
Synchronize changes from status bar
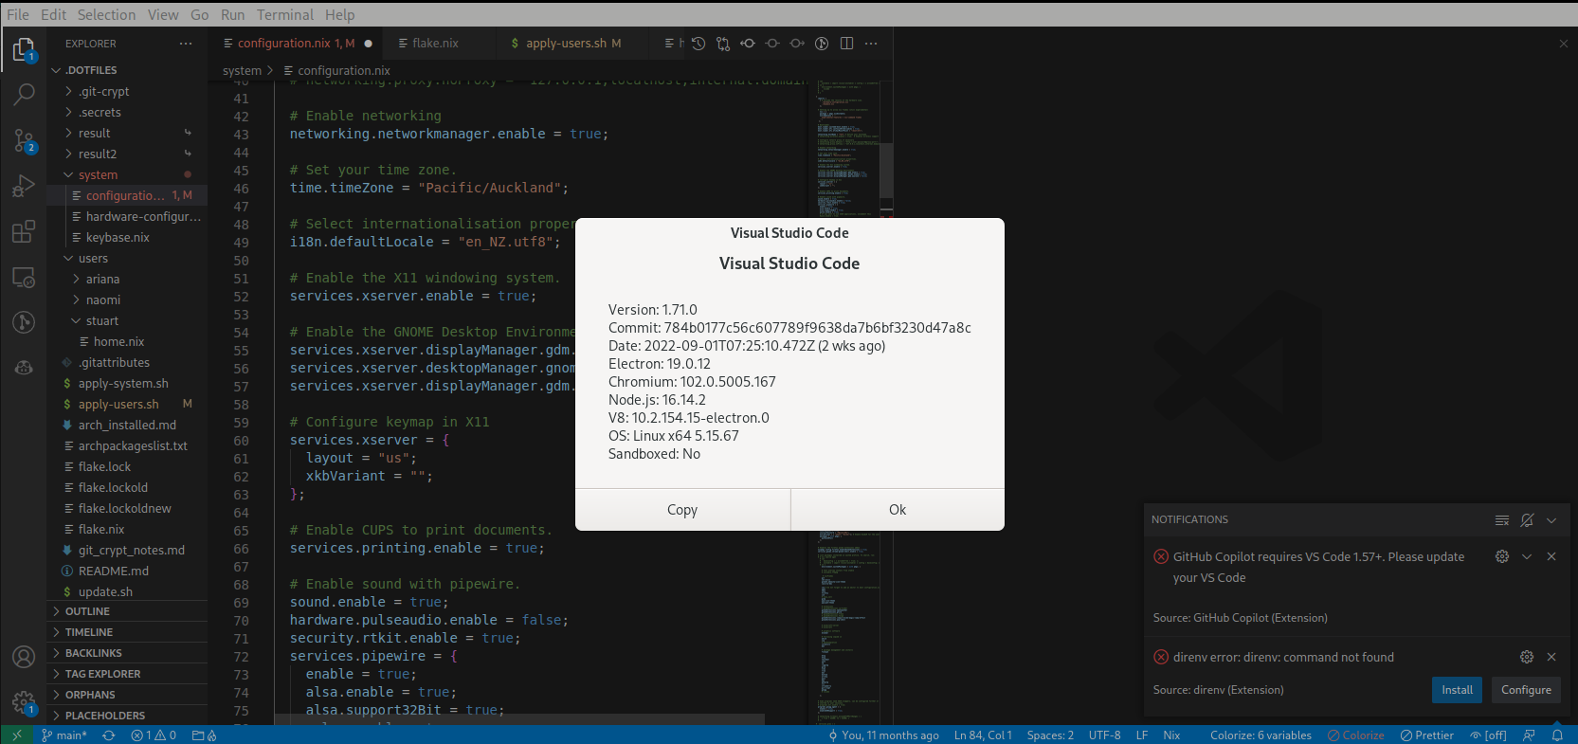[109, 735]
